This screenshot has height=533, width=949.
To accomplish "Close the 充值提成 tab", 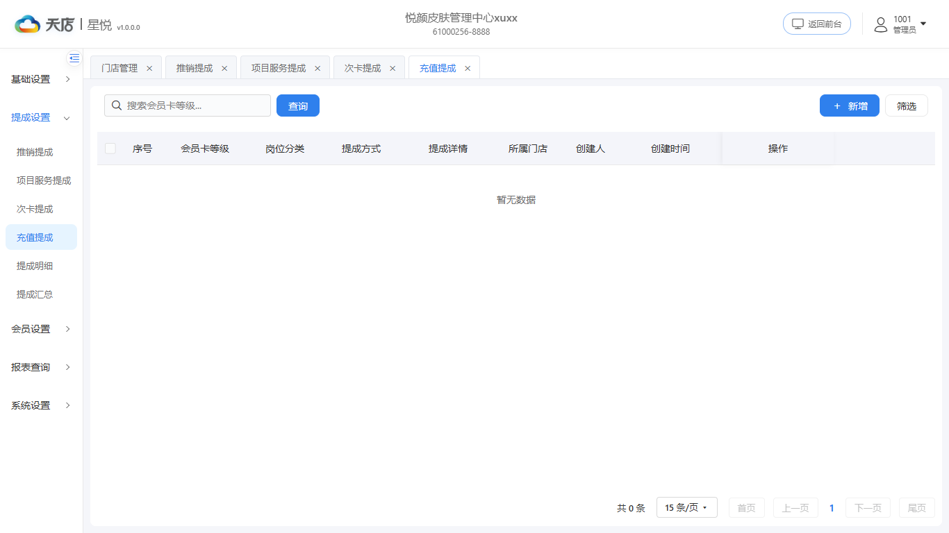I will point(468,68).
